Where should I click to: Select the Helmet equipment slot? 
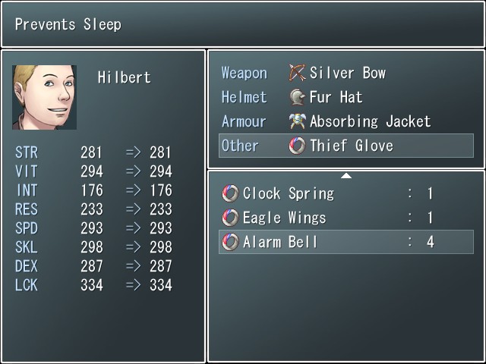[x=346, y=97]
